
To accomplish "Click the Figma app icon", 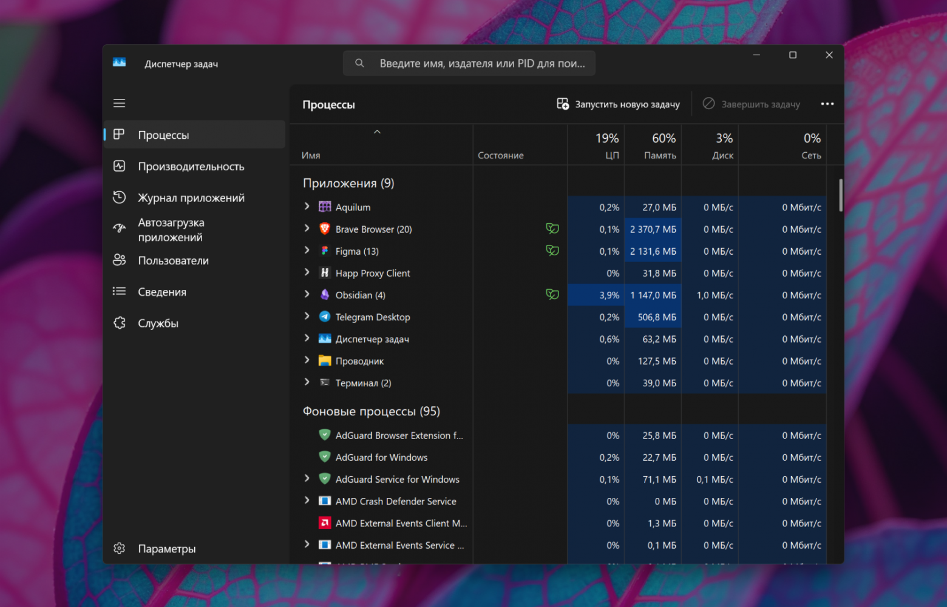I will coord(325,250).
